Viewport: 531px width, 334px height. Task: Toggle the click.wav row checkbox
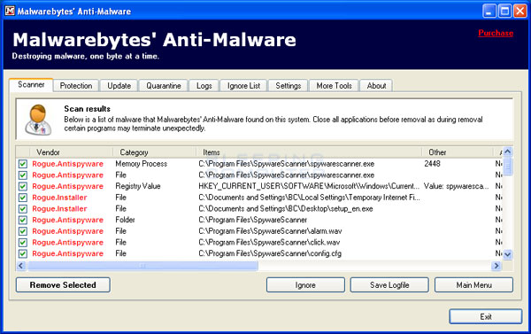pyautogui.click(x=23, y=243)
